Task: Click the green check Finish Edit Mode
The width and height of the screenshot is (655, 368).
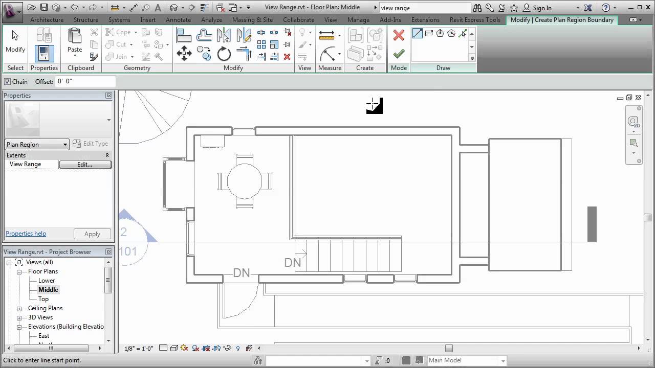Action: (x=399, y=54)
